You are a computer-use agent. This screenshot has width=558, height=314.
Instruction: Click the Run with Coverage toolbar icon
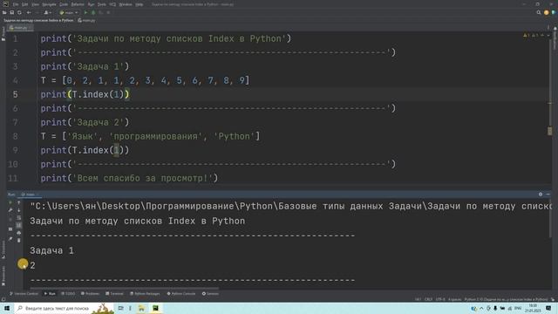tap(101, 12)
